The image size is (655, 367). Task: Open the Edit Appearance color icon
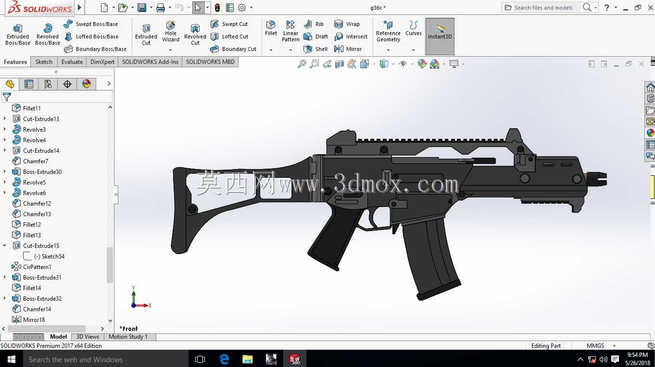(422, 64)
